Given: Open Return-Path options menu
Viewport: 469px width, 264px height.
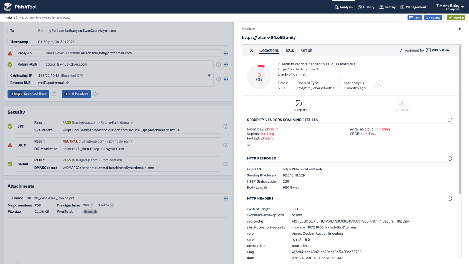Looking at the screenshot, I should 226,65.
